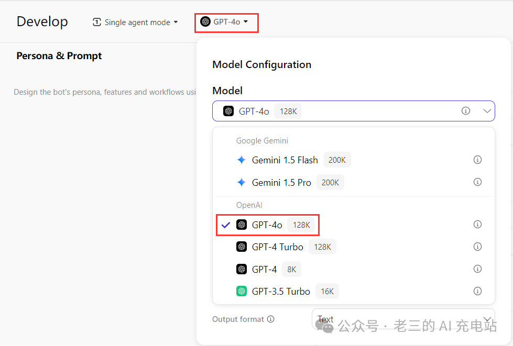Select Gemini 1.5 Pro from model list
This screenshot has width=513, height=346.
pyautogui.click(x=281, y=183)
